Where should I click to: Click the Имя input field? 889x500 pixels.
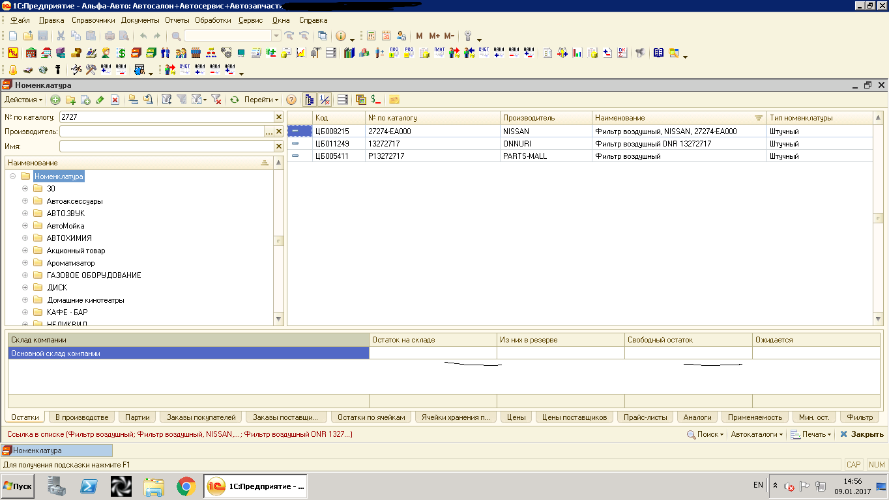[166, 146]
